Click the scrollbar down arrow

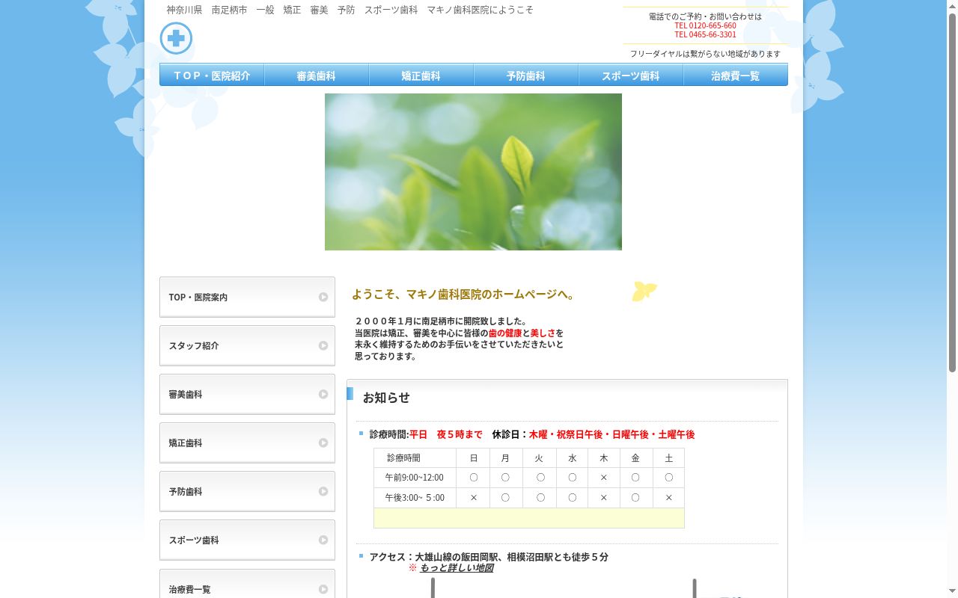tap(952, 592)
